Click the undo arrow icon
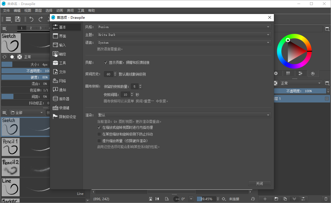Screen dimensions: 331x203 click(31, 19)
